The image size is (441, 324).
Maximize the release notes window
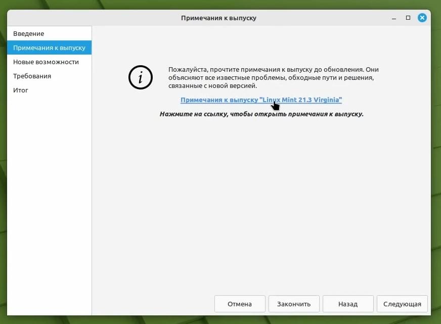click(408, 18)
